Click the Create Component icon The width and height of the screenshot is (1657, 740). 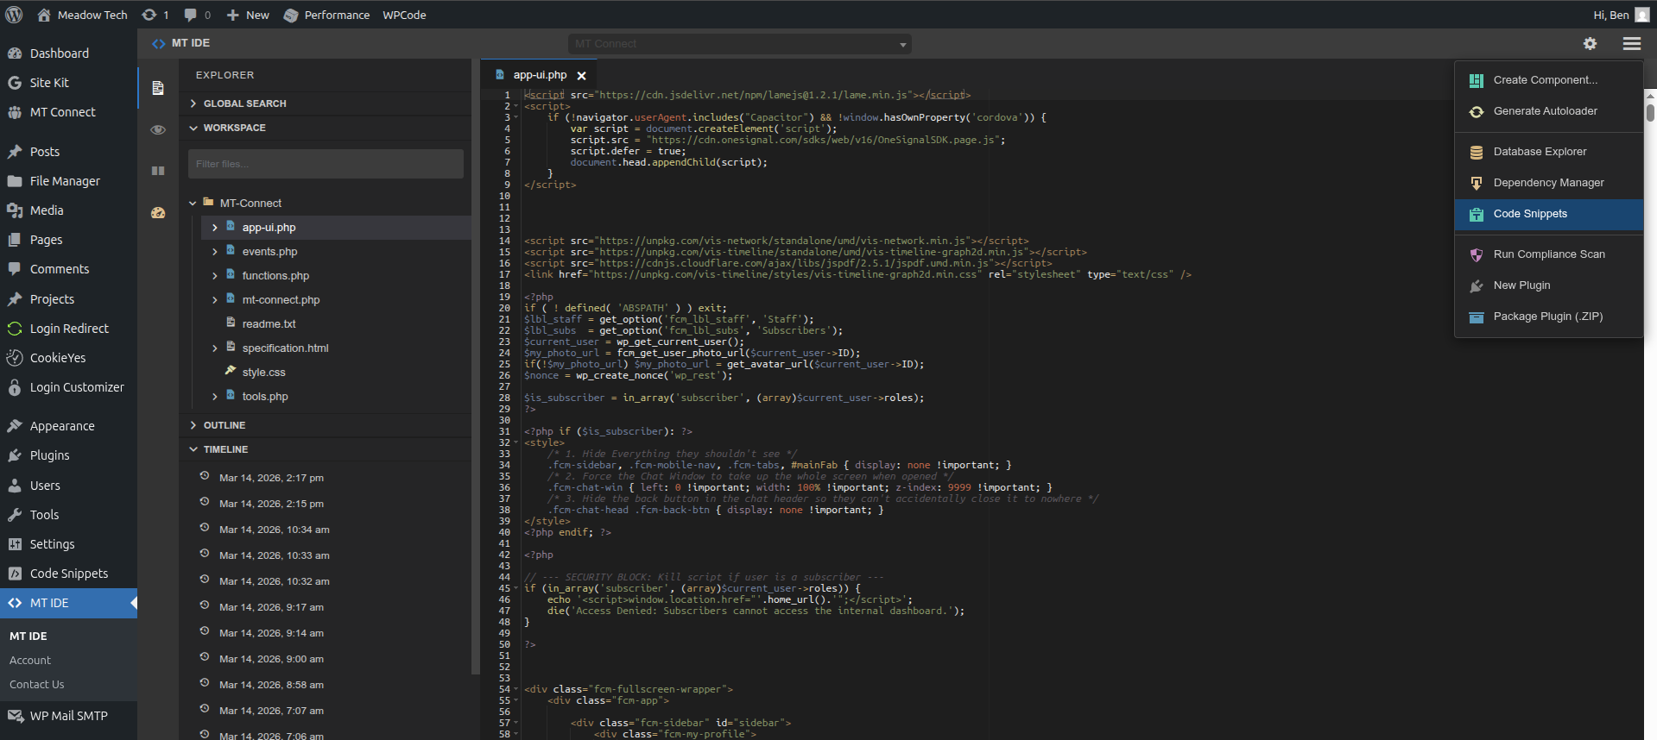click(x=1477, y=80)
